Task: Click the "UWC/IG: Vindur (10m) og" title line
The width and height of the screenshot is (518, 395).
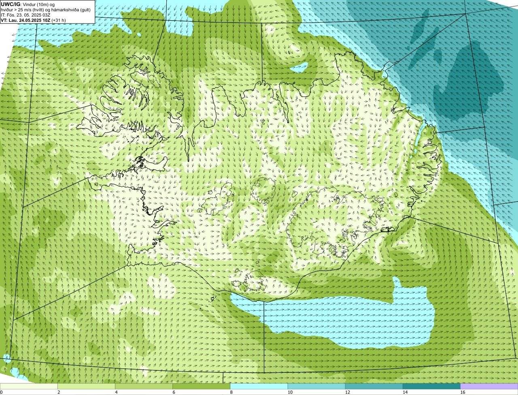Action: [28, 4]
